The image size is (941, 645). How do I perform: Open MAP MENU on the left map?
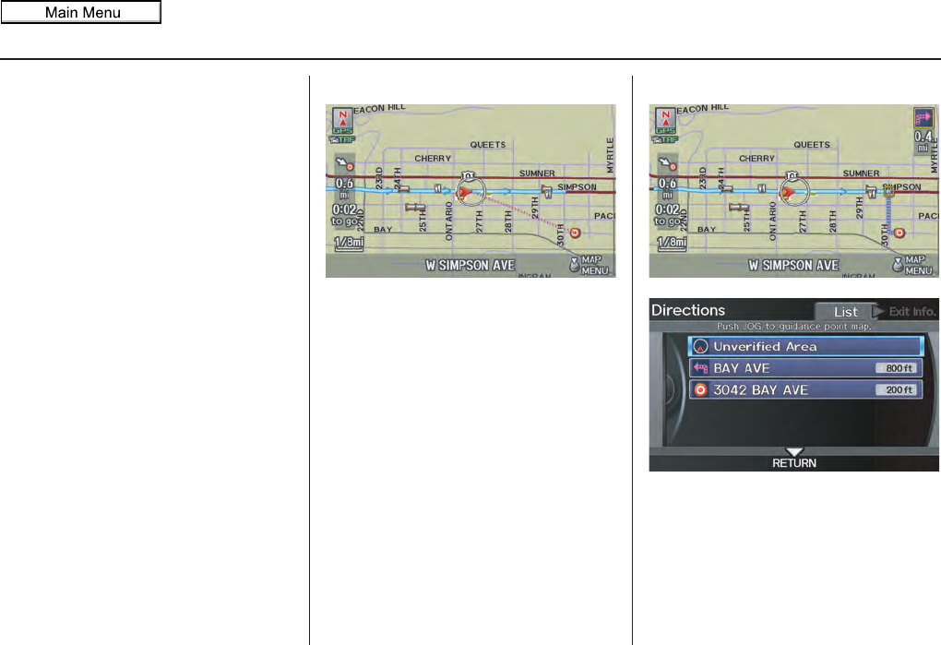click(589, 265)
